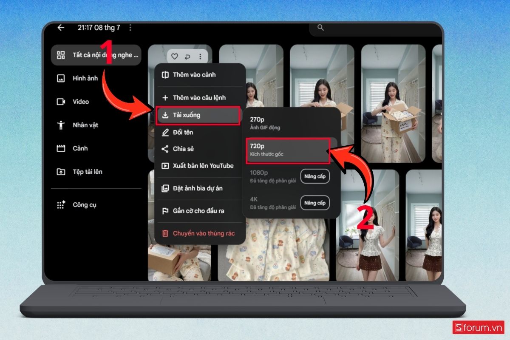Click the heart favorite icon on the clip

tap(174, 57)
